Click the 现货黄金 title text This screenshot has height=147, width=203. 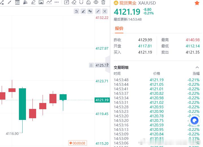click(x=128, y=3)
